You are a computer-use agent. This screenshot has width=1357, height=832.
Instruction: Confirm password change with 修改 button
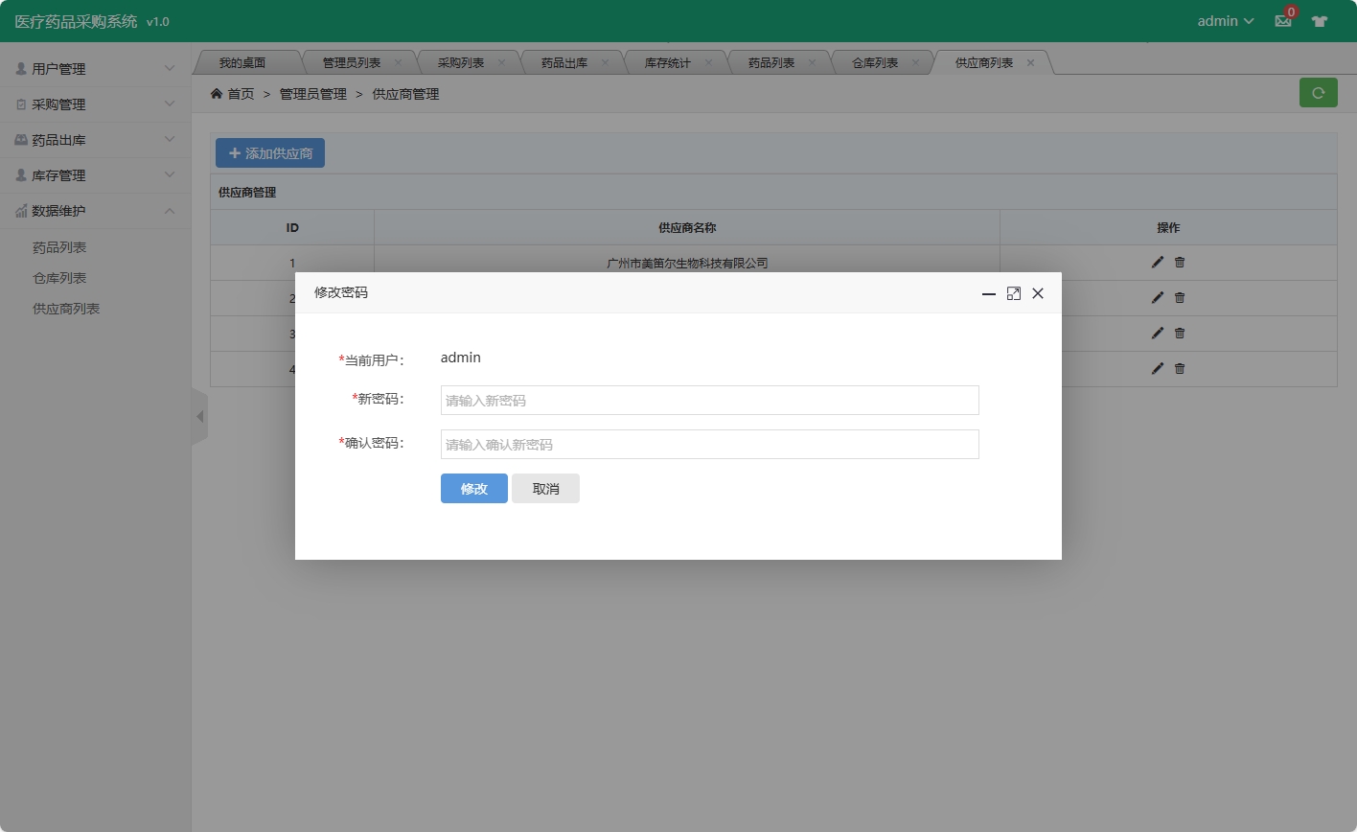click(x=473, y=488)
